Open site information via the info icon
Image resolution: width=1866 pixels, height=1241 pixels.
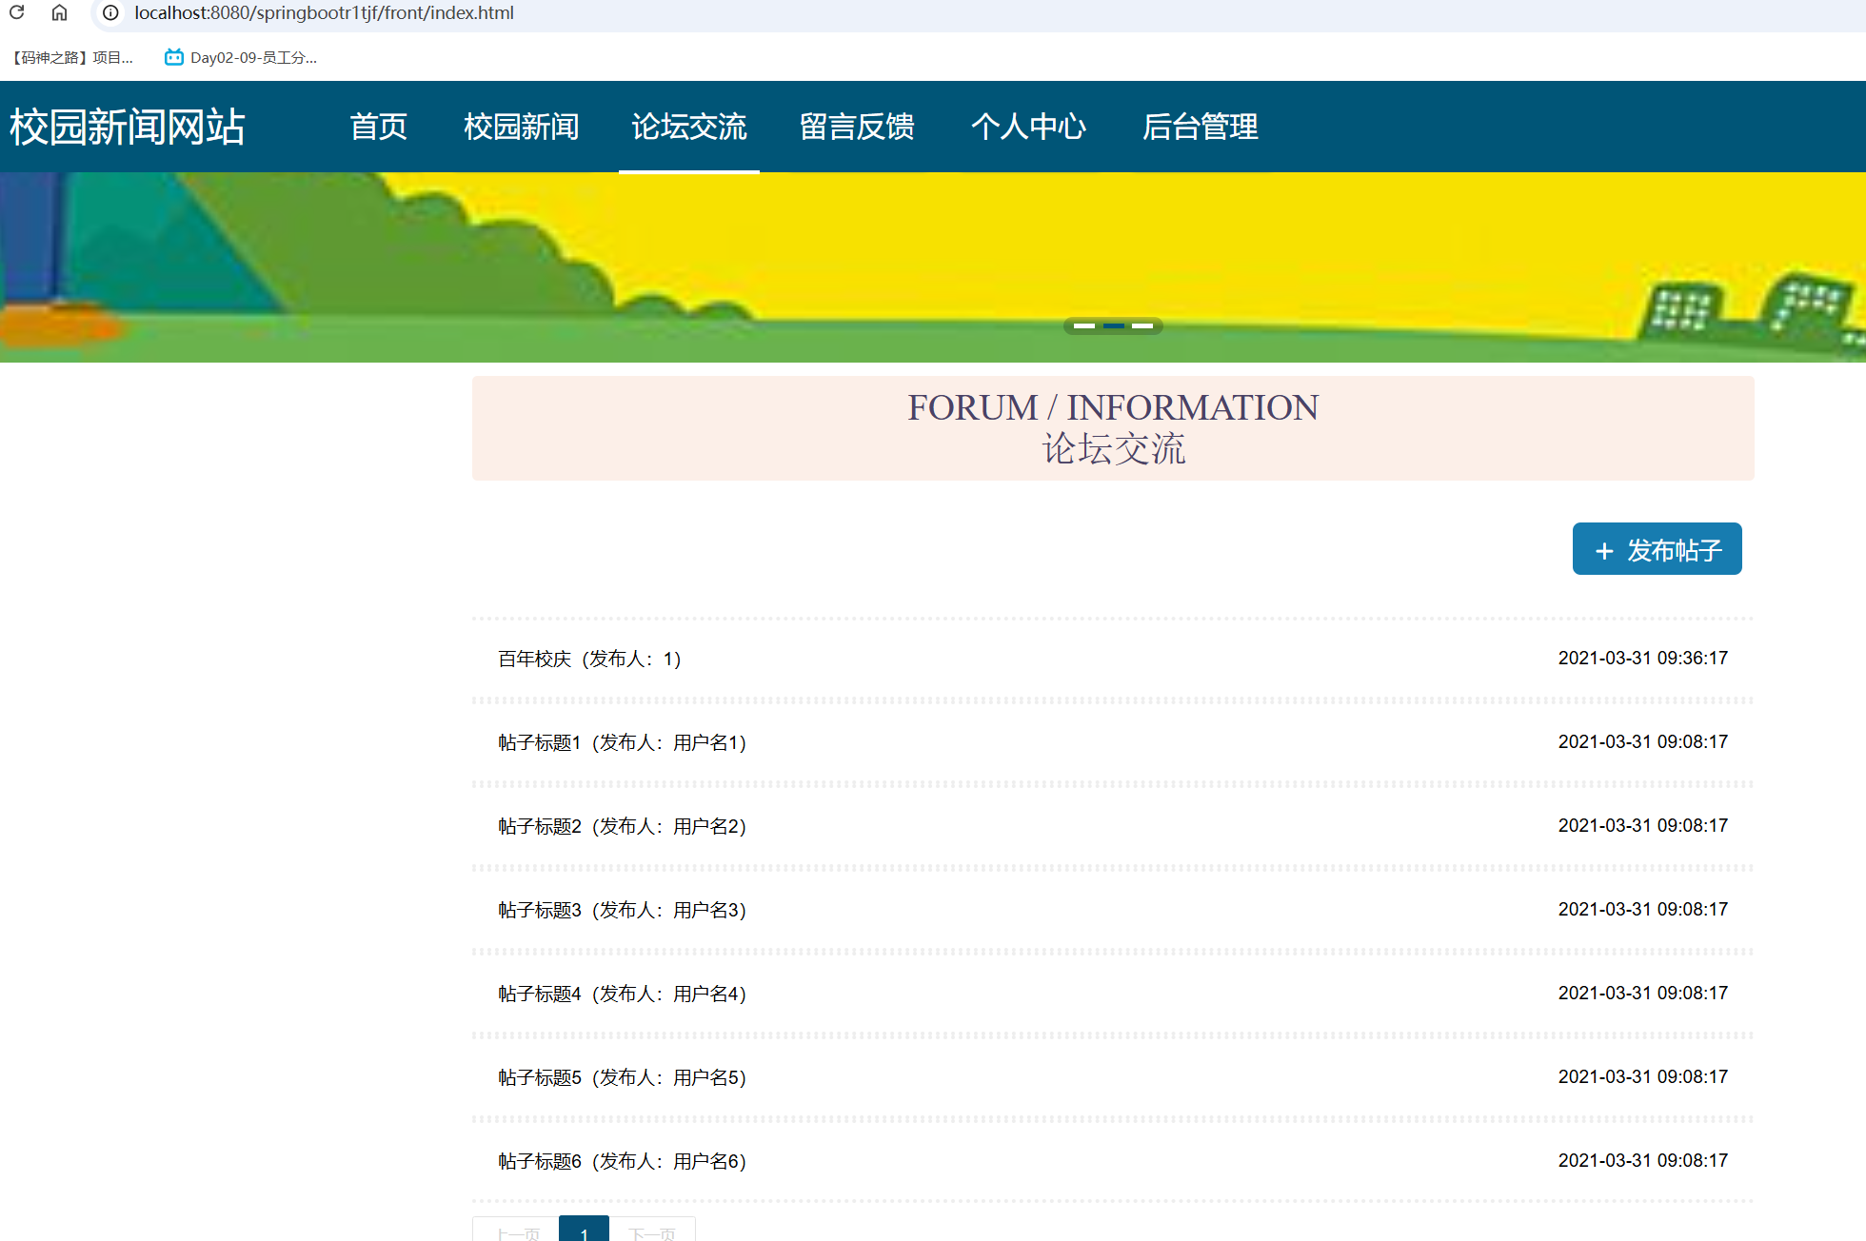pyautogui.click(x=110, y=13)
